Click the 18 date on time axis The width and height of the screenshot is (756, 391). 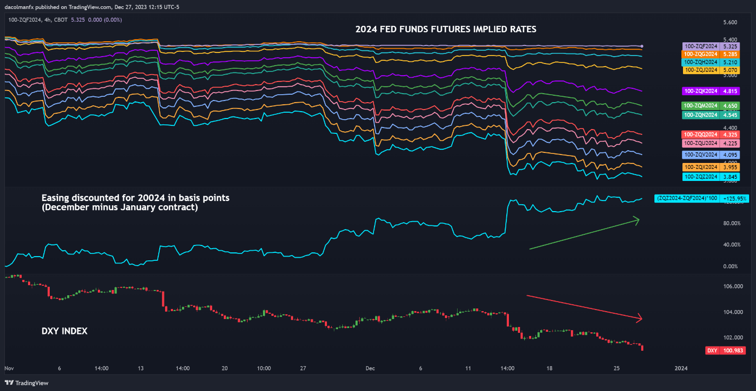pos(550,368)
